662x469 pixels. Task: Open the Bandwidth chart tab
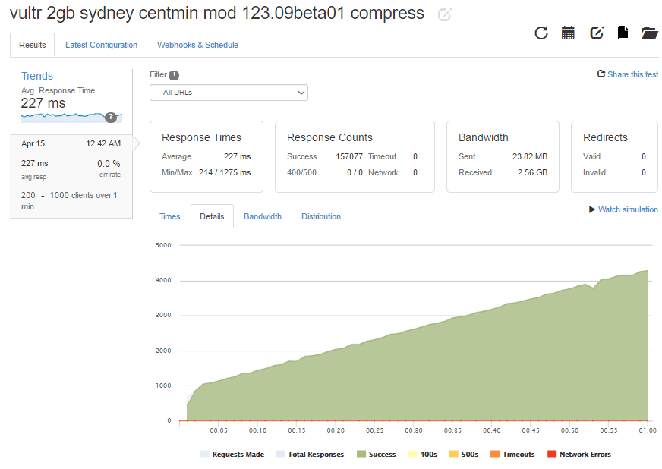(263, 216)
